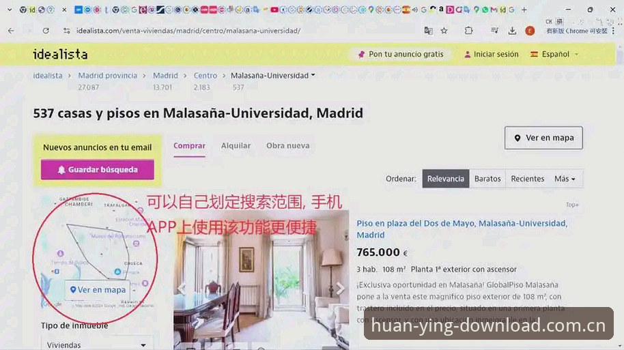This screenshot has height=350, width=624.
Task: Click the 765.000 € price text
Action: 382,252
